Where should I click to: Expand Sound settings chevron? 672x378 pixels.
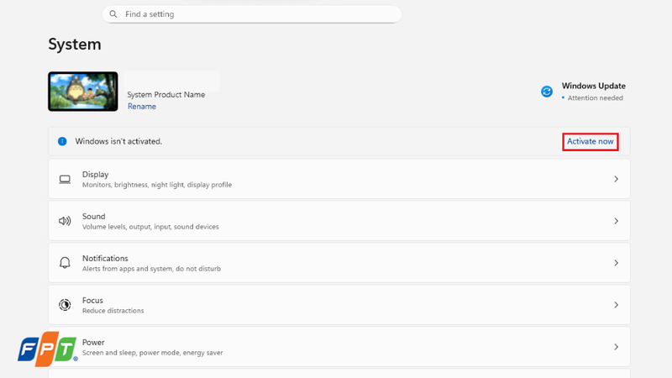(x=616, y=221)
